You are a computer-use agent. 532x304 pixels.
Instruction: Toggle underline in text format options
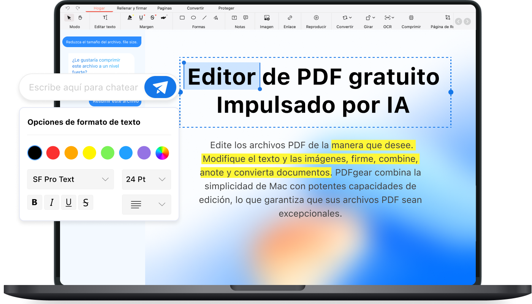tap(68, 202)
